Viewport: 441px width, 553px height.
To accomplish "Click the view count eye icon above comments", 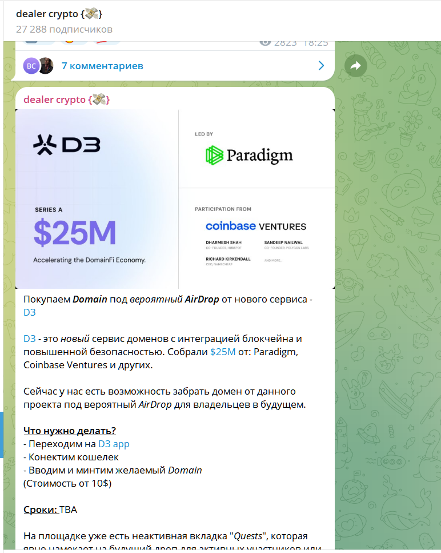I will [x=265, y=42].
